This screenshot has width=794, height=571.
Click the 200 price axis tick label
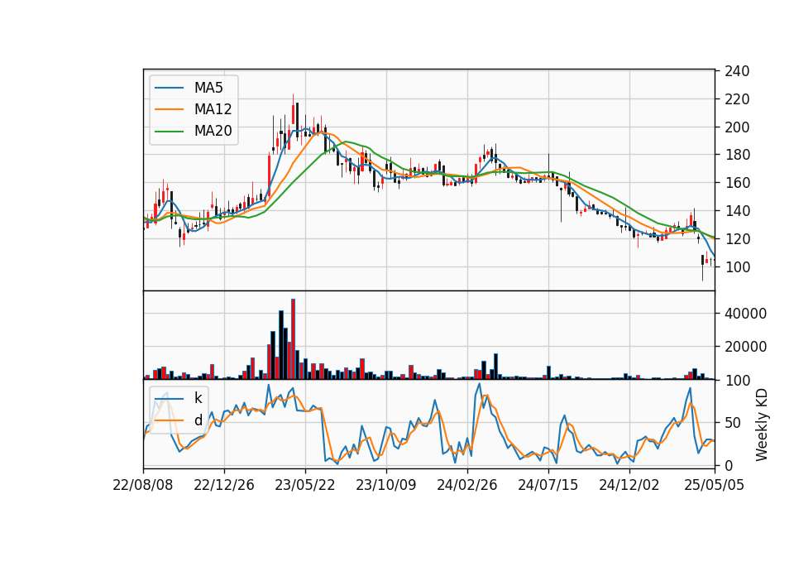coord(737,127)
